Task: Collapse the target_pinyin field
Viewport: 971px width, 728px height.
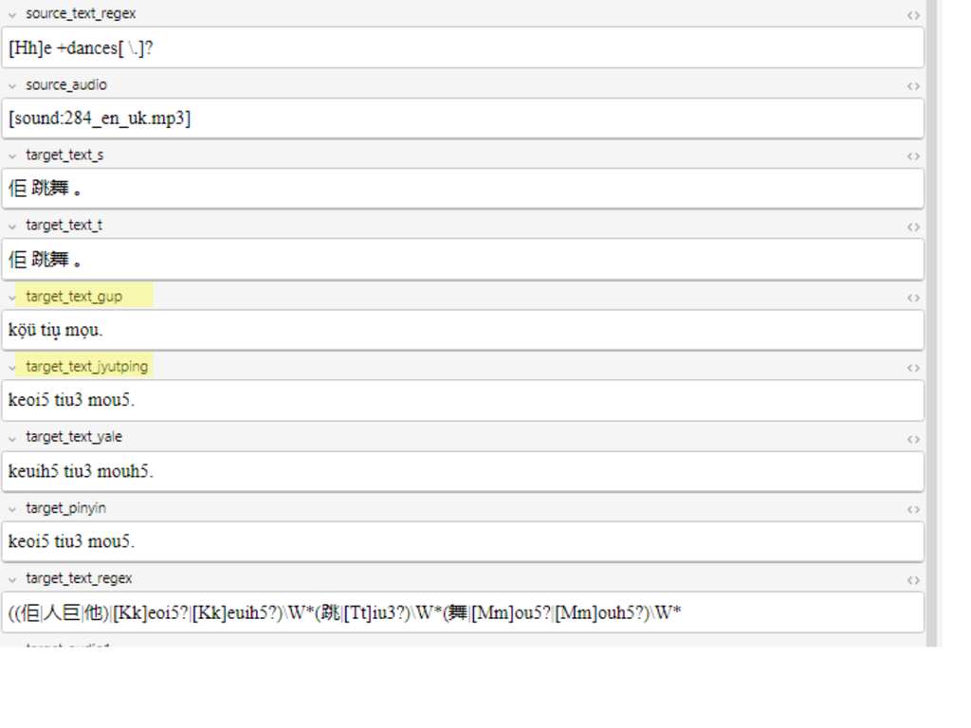Action: pos(11,509)
